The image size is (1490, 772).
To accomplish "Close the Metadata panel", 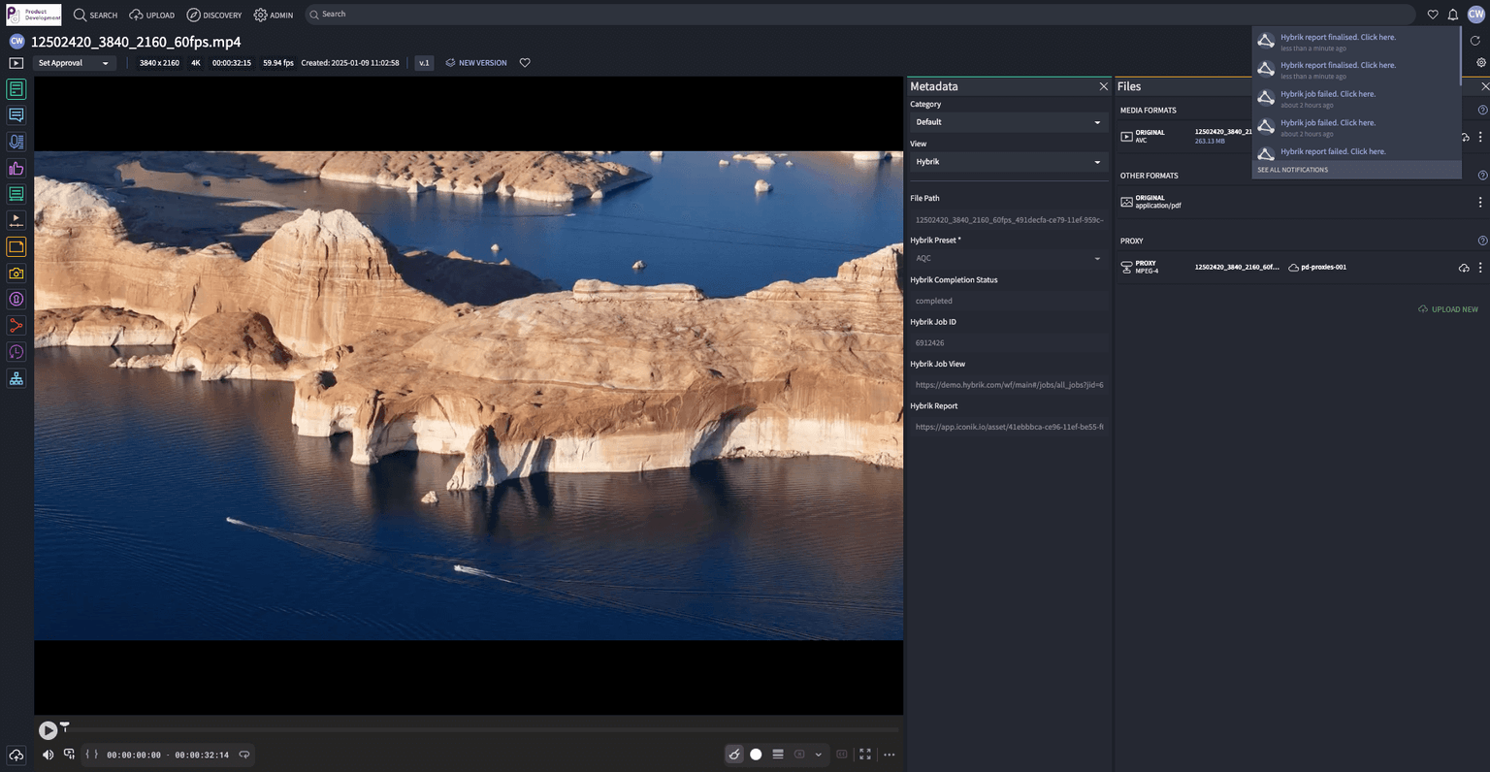I will click(1103, 86).
